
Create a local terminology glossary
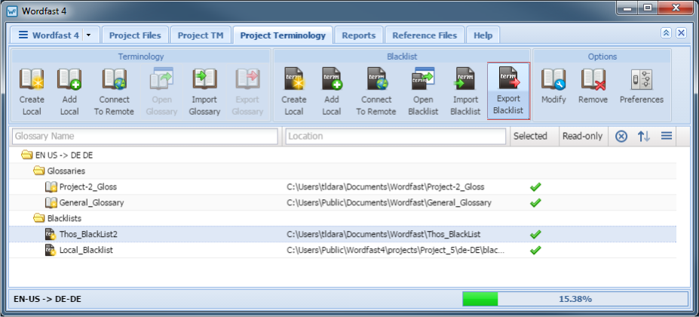[32, 92]
